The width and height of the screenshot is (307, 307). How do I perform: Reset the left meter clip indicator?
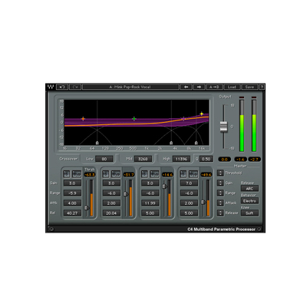tap(242, 97)
